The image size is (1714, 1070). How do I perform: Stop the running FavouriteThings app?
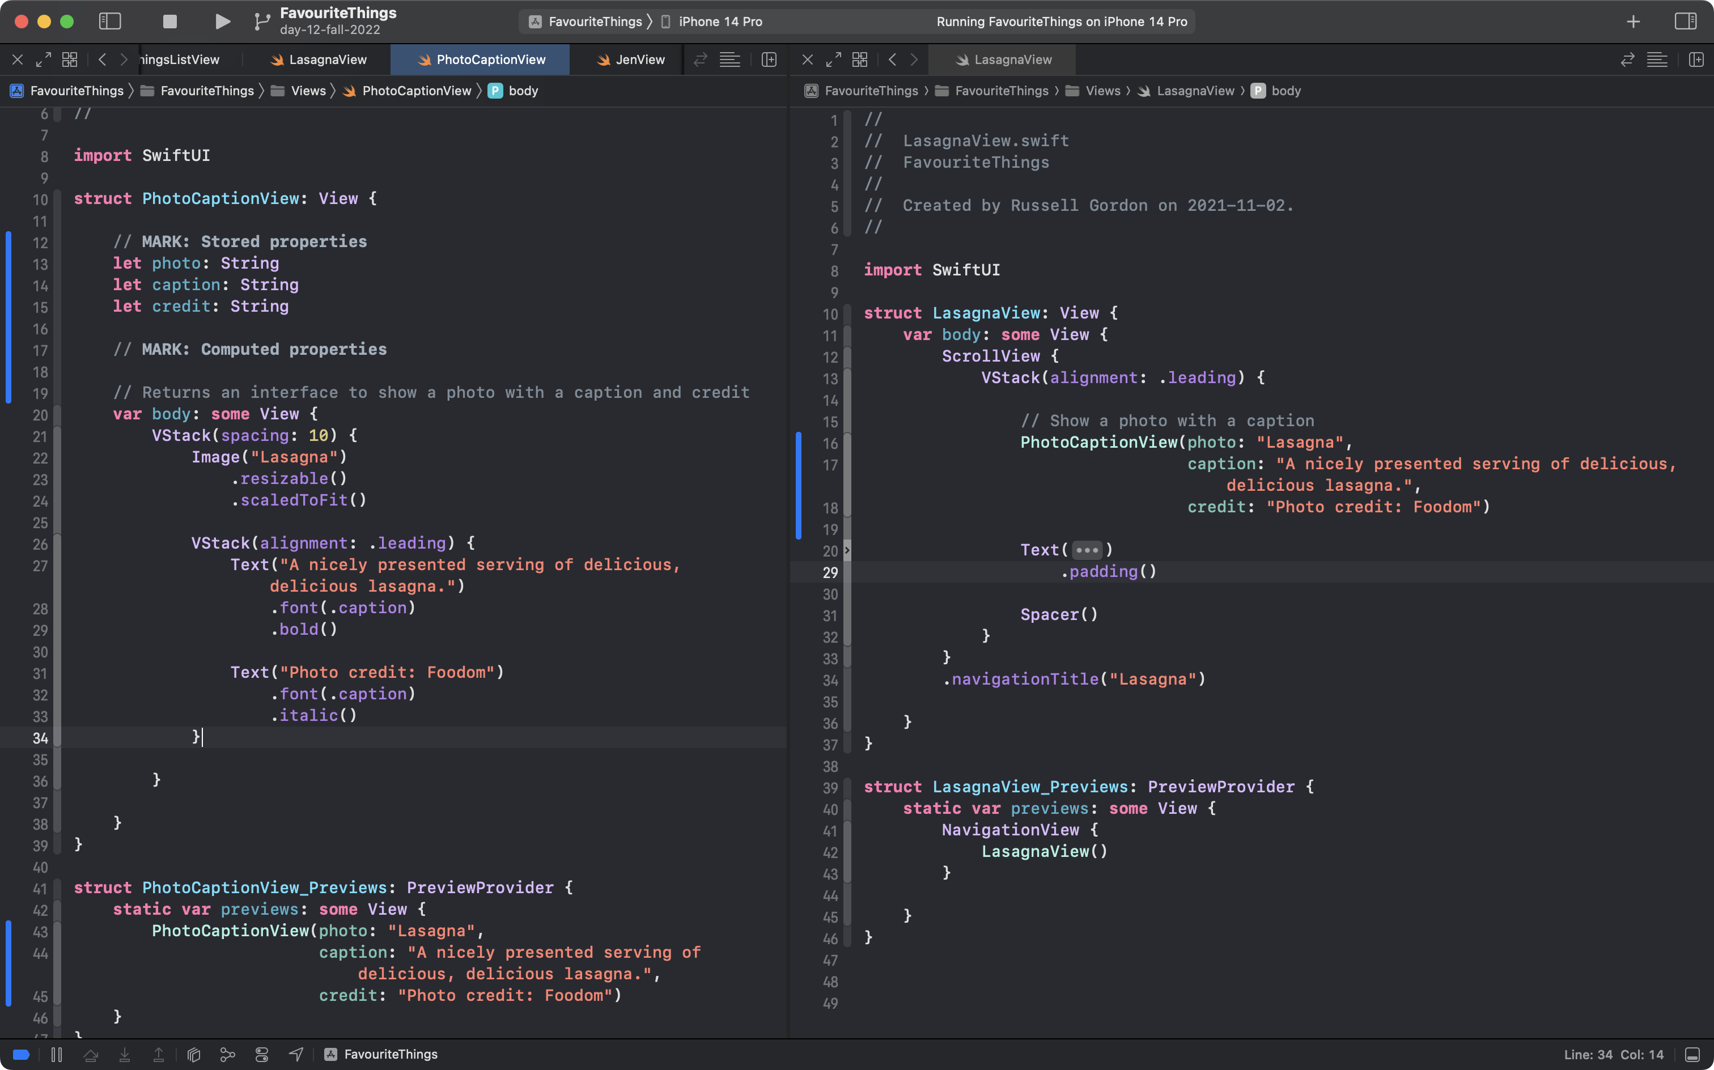pyautogui.click(x=169, y=21)
